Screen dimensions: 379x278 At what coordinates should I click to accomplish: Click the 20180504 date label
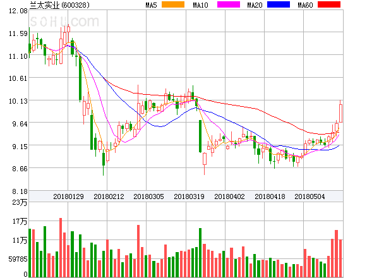point(310,196)
